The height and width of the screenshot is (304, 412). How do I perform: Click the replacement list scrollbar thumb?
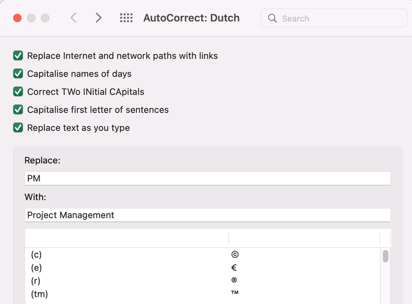point(385,256)
